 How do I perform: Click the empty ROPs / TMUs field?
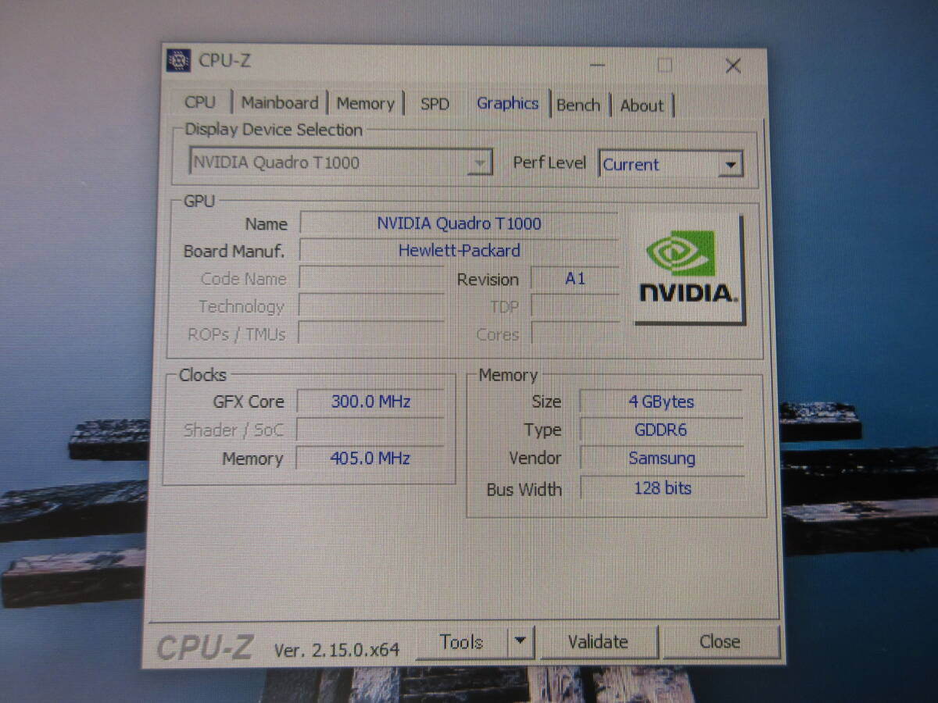[x=371, y=334]
